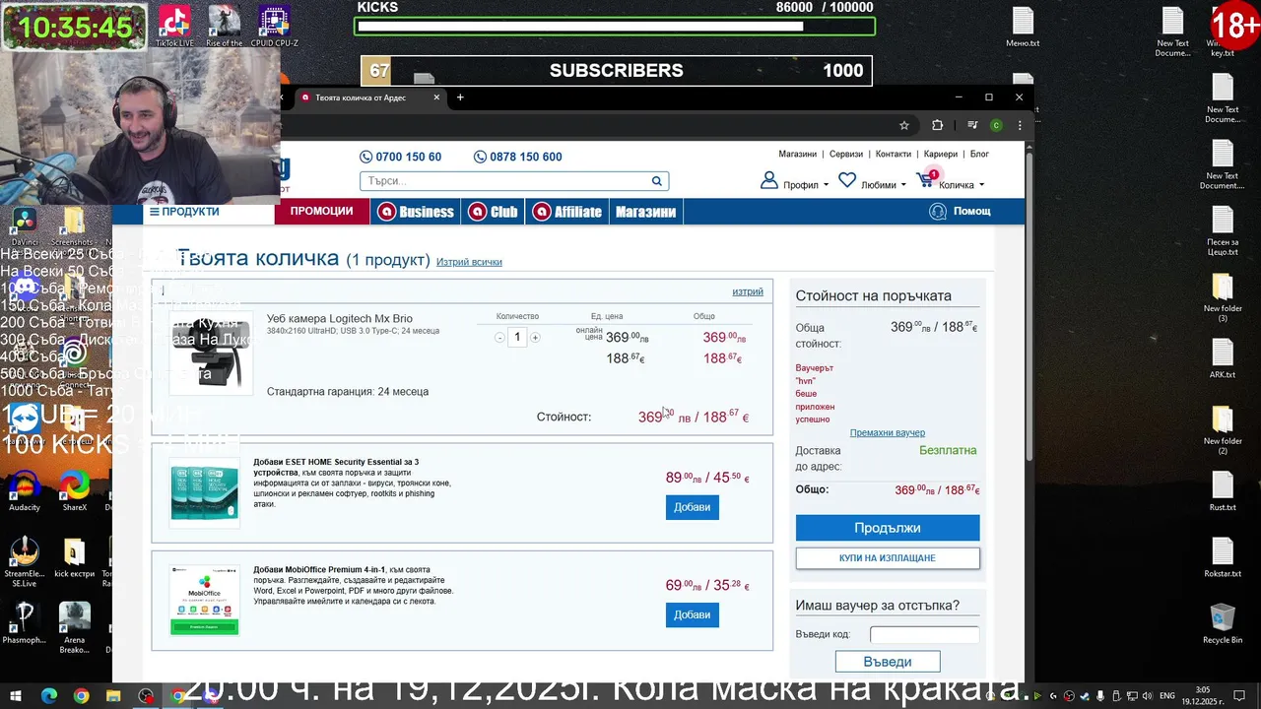The height and width of the screenshot is (709, 1261).
Task: Open Магазини in the blue navigation bar
Action: tap(645, 212)
